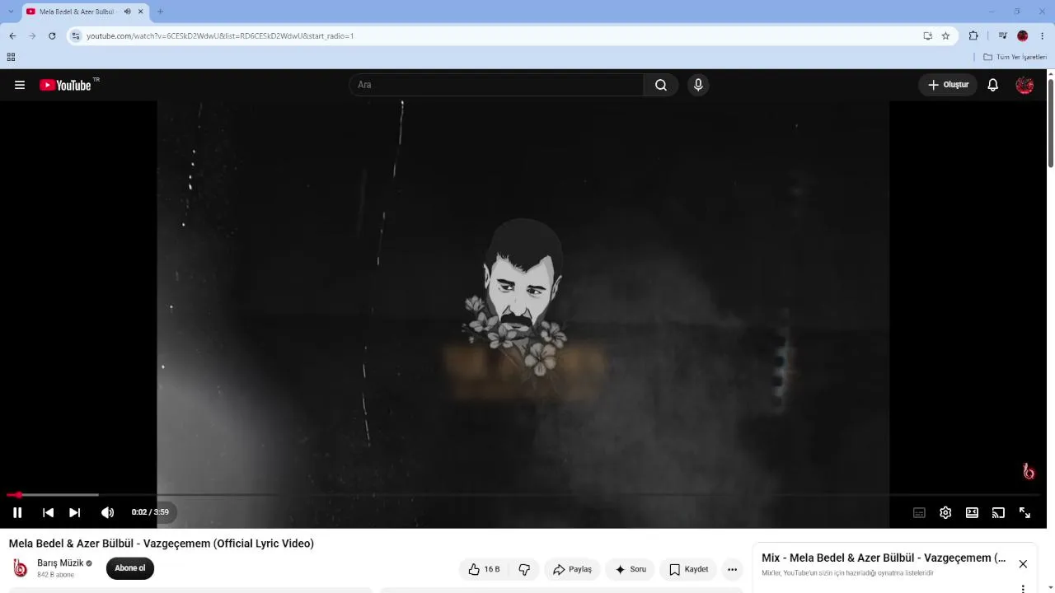Visit the Barış Müzik channel name link

pos(60,563)
